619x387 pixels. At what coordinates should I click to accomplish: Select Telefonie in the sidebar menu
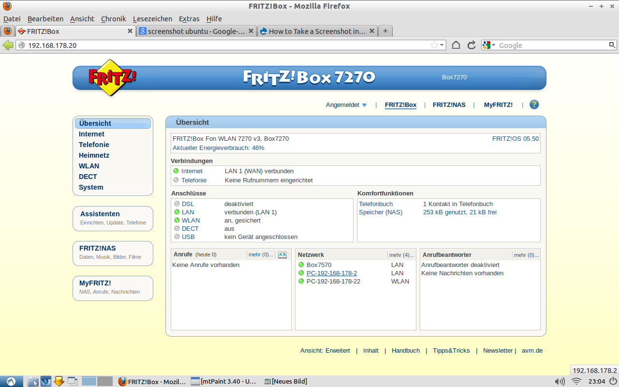(94, 145)
